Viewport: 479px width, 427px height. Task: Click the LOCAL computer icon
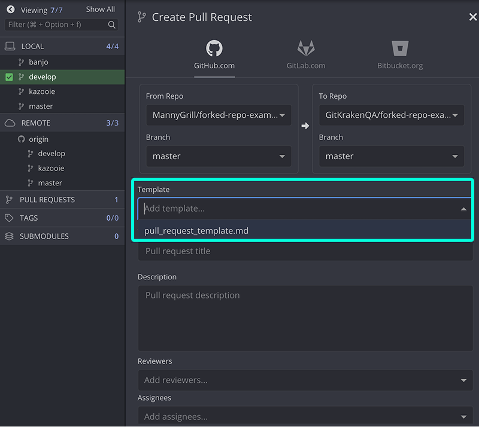11,45
